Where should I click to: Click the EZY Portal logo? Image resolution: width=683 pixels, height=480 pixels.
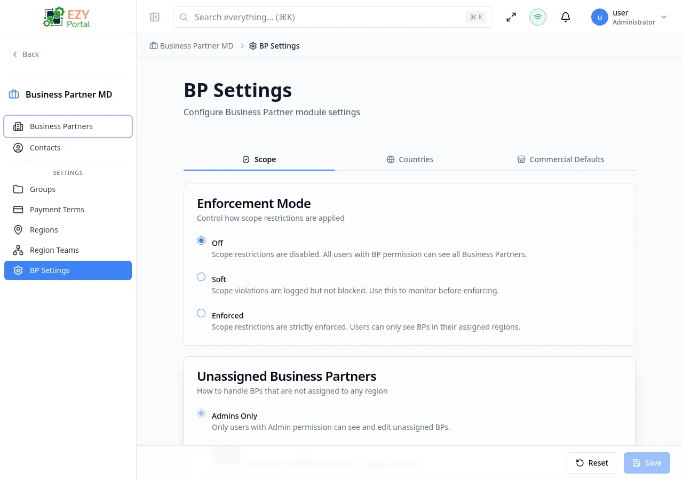coord(68,17)
